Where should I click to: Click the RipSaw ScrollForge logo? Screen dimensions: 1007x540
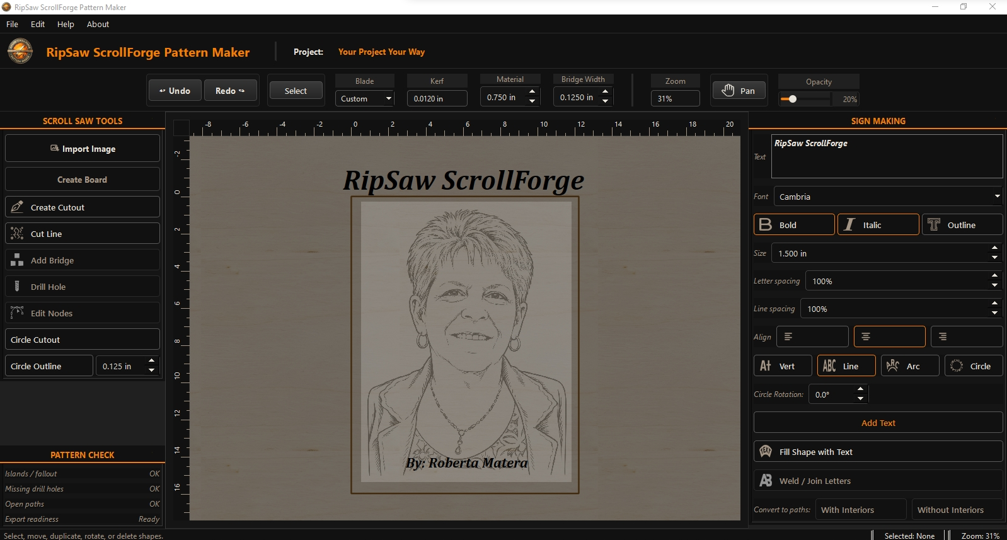(20, 51)
